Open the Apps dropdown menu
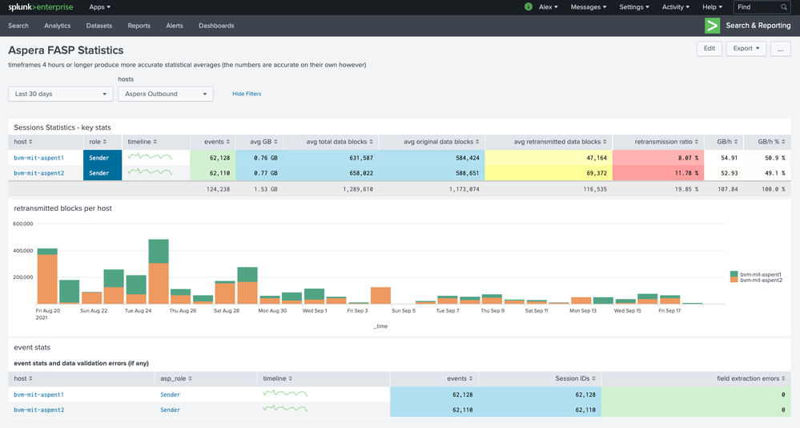This screenshot has height=428, width=800. (99, 7)
